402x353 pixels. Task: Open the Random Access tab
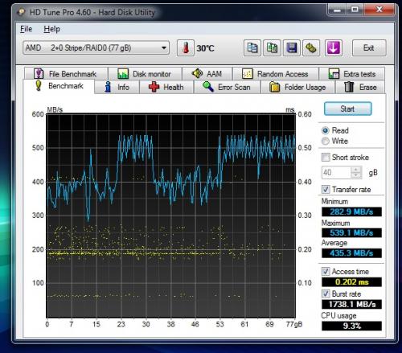(276, 74)
